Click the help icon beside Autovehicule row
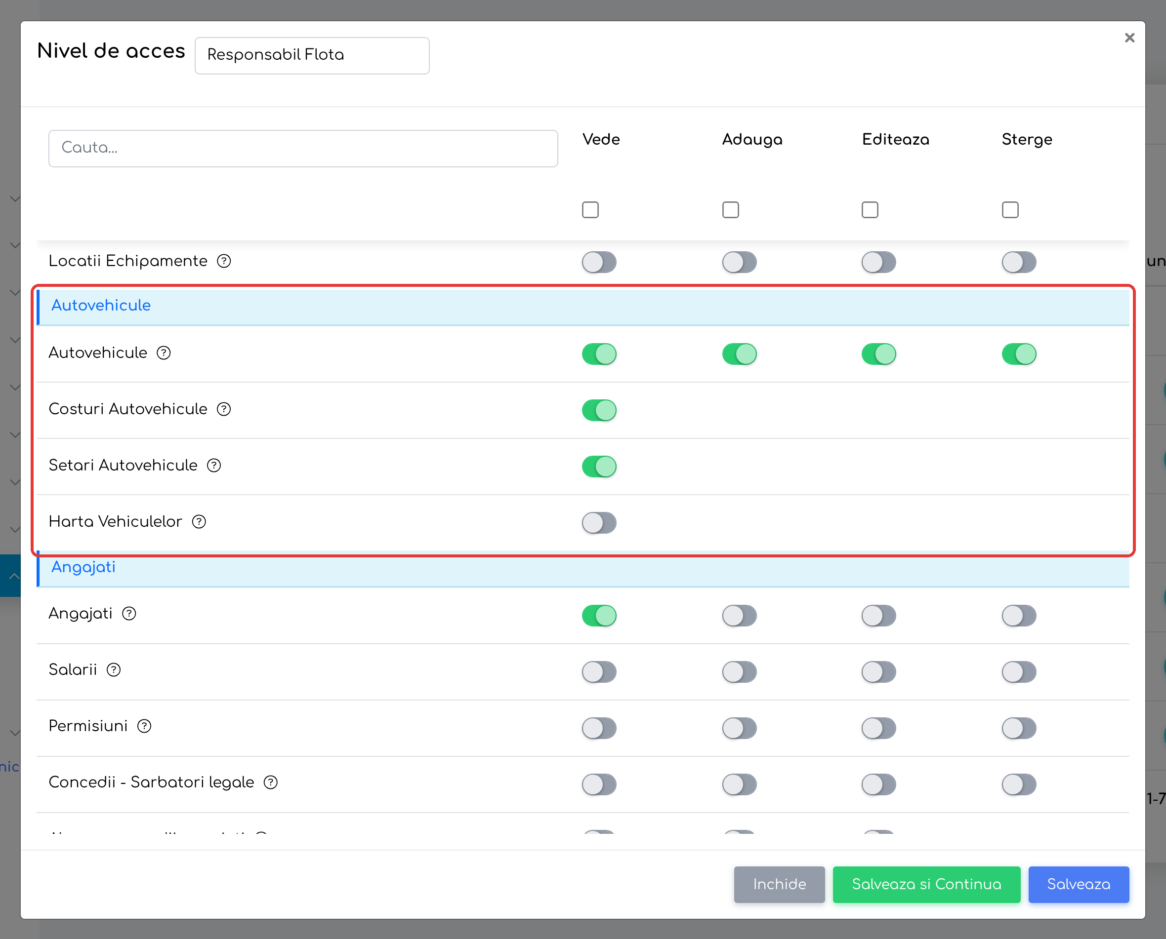 click(164, 353)
